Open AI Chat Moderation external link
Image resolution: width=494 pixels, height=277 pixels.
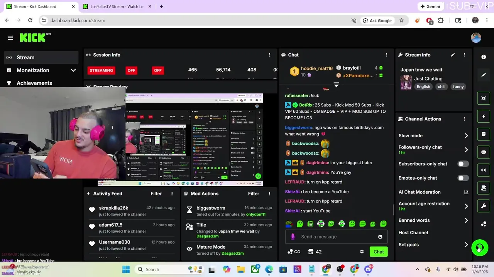coord(466,192)
